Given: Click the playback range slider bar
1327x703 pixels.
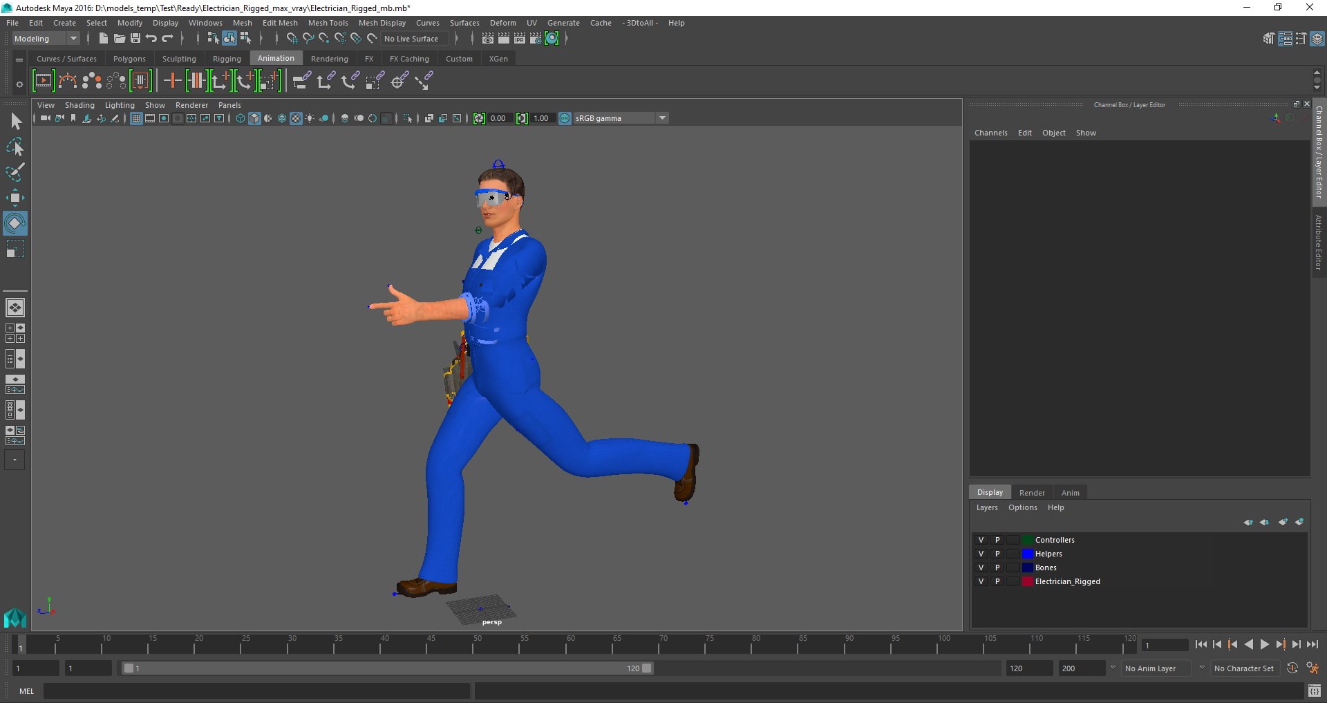Looking at the screenshot, I should coord(387,668).
